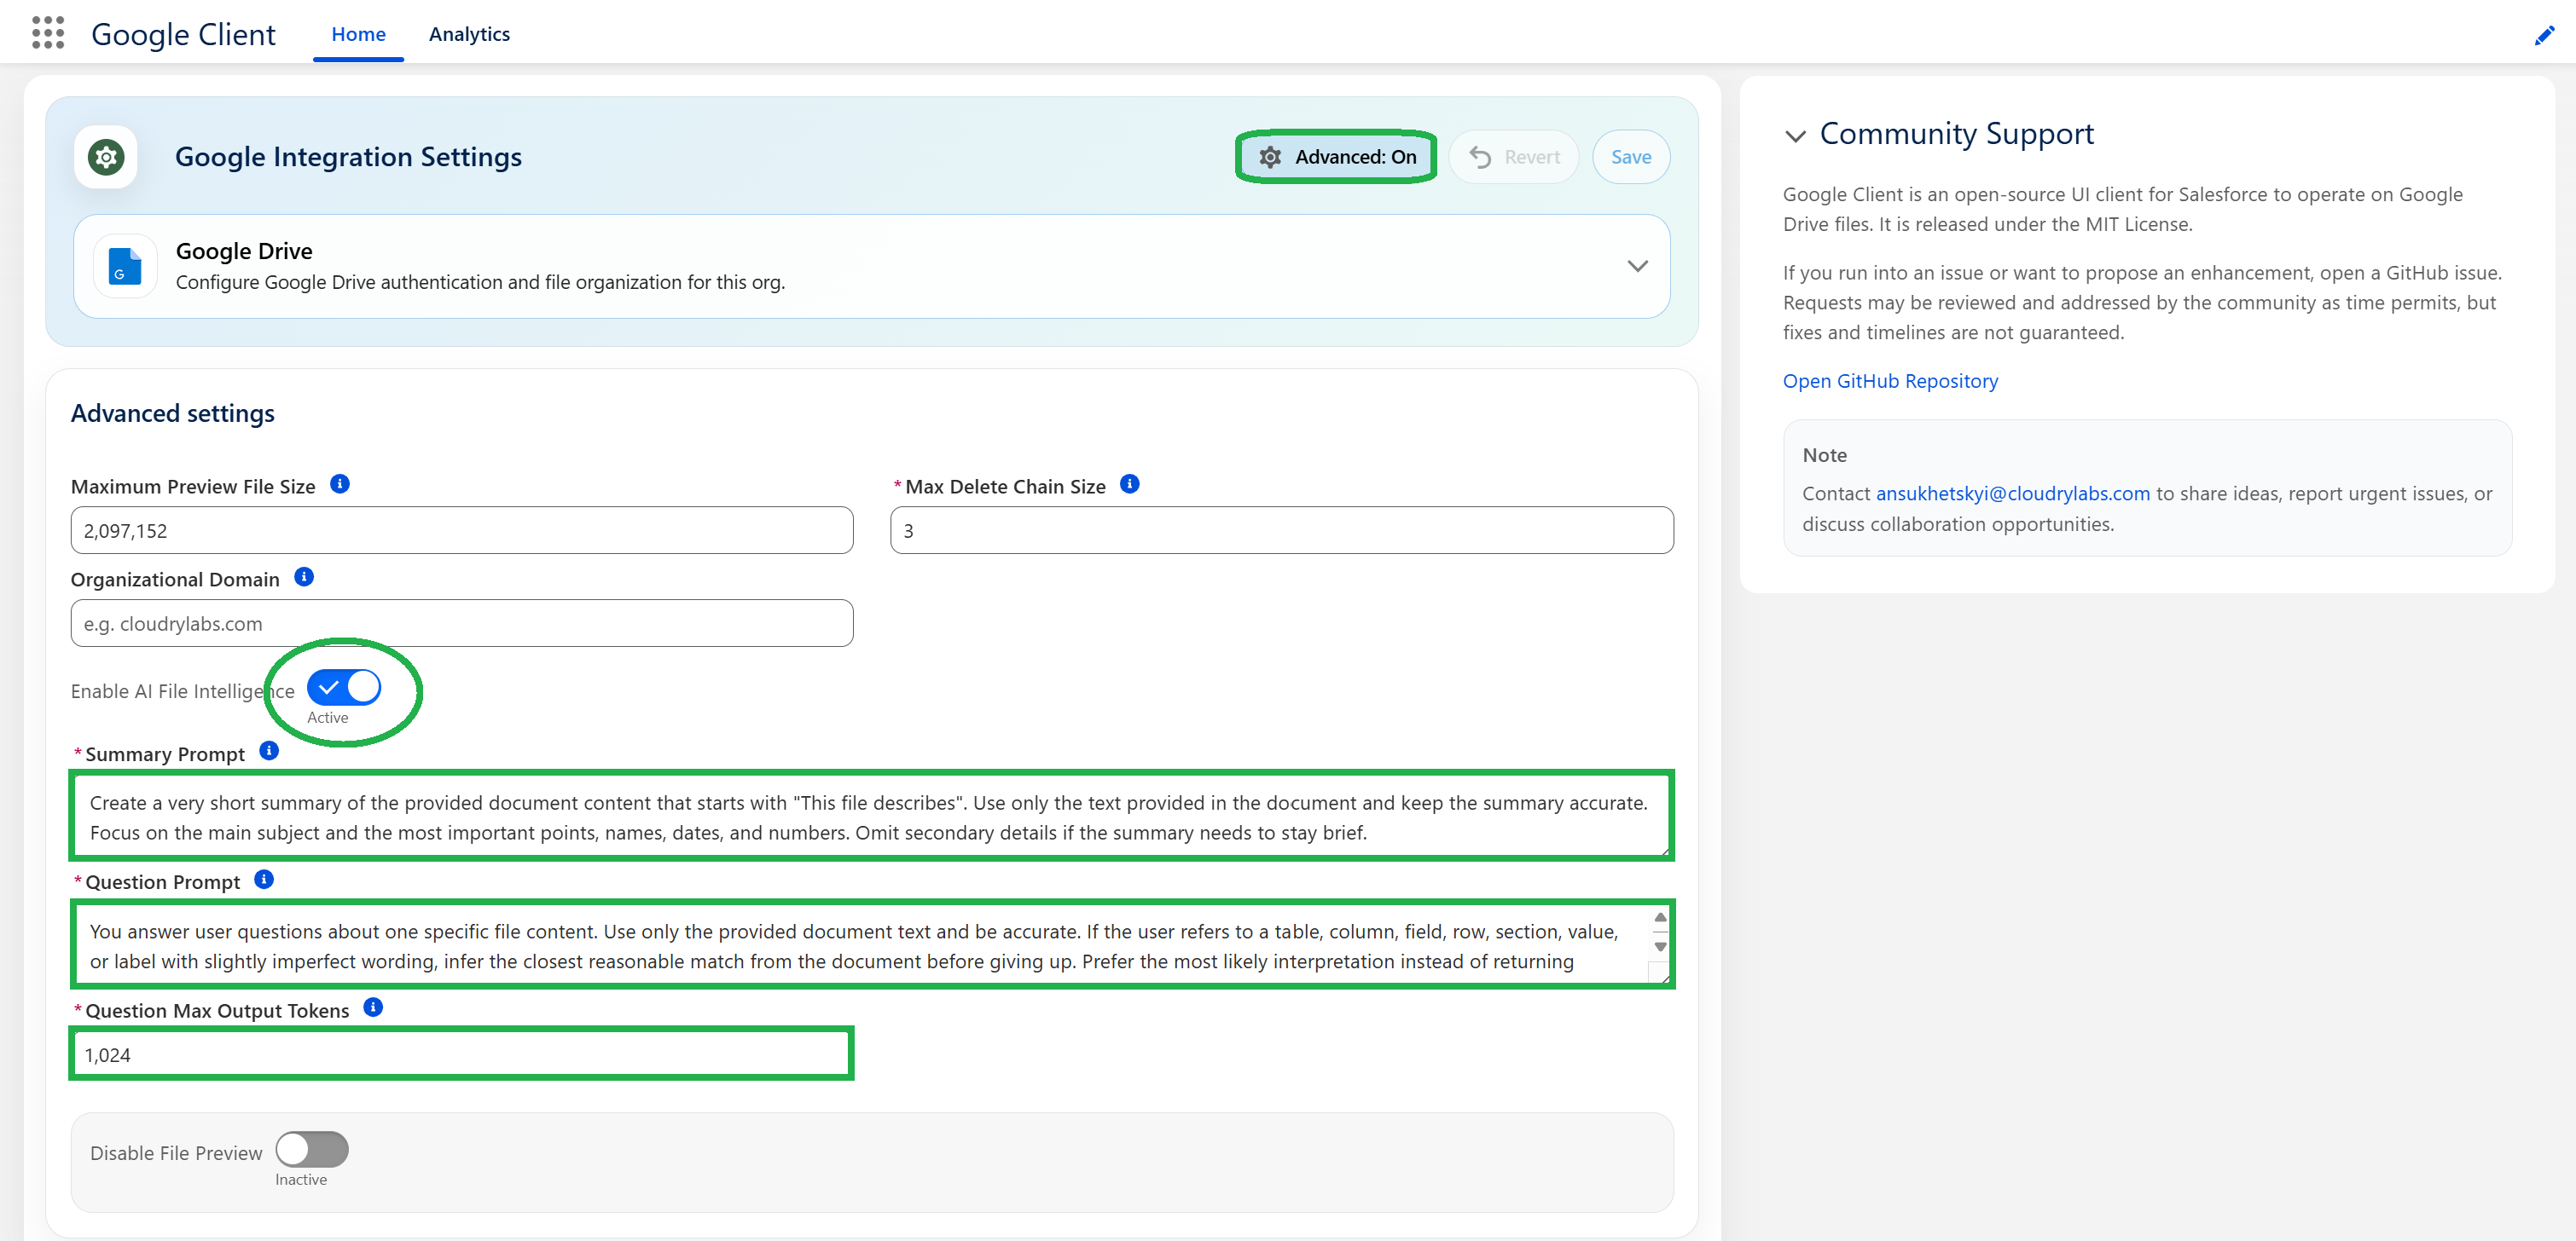The height and width of the screenshot is (1241, 2576).
Task: Click the Save button
Action: click(x=1631, y=157)
